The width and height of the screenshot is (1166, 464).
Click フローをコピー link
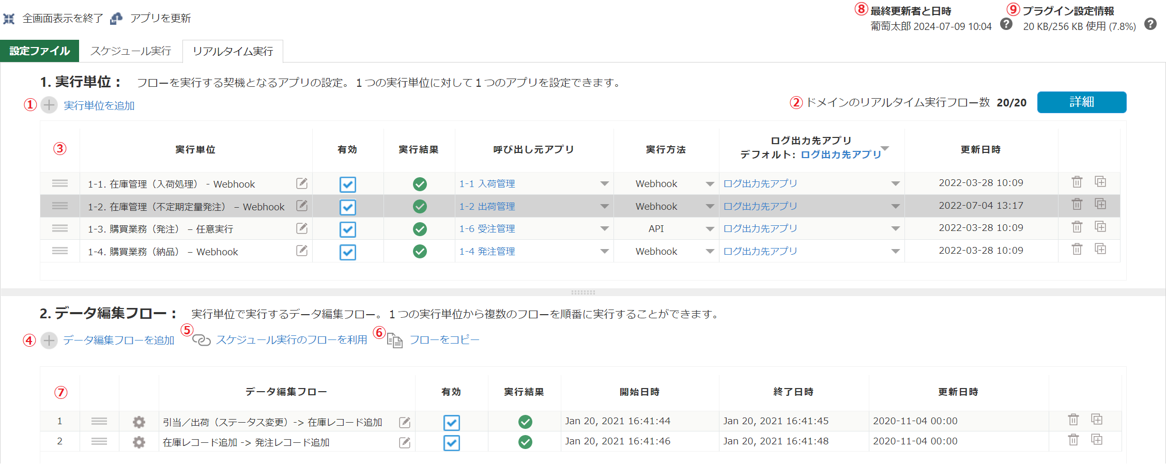click(444, 339)
